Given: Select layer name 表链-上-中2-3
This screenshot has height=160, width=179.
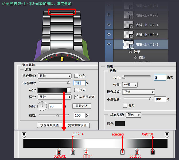Looking at the screenshot, I should (x=147, y=15).
